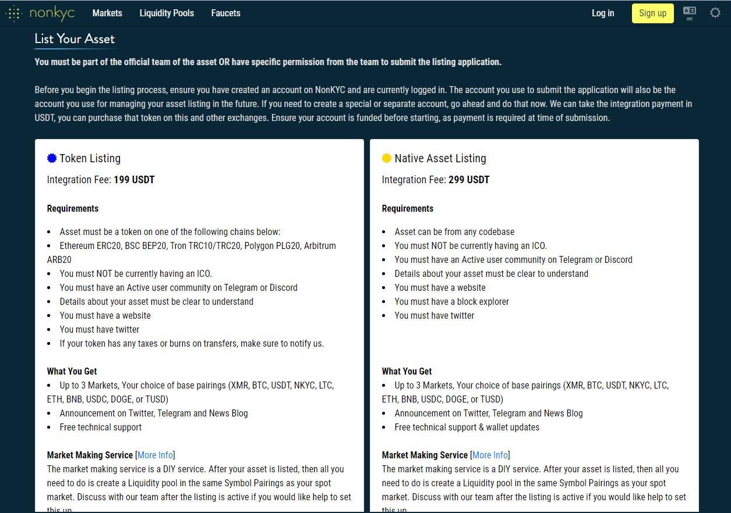
Task: Click the blue badge icon beside Token Listing
Action: point(52,158)
